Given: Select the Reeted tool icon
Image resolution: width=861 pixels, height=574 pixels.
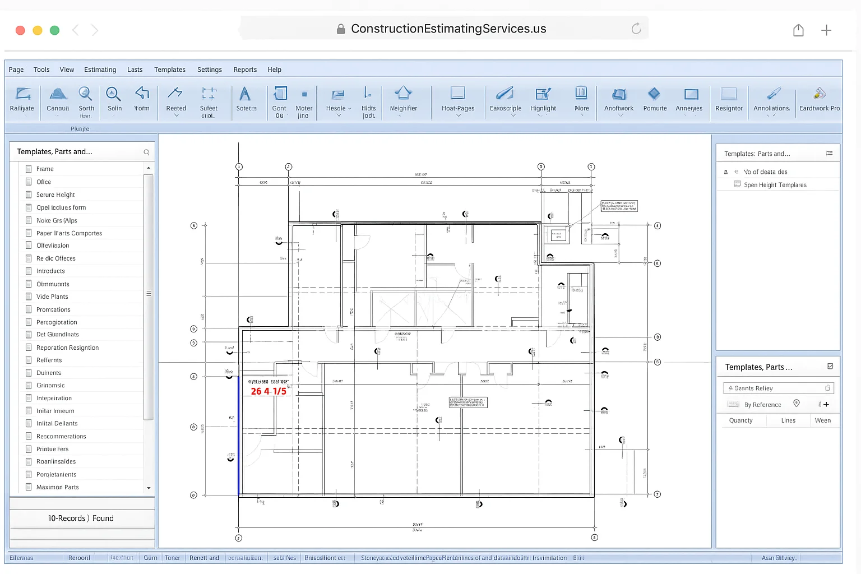Looking at the screenshot, I should click(x=175, y=93).
